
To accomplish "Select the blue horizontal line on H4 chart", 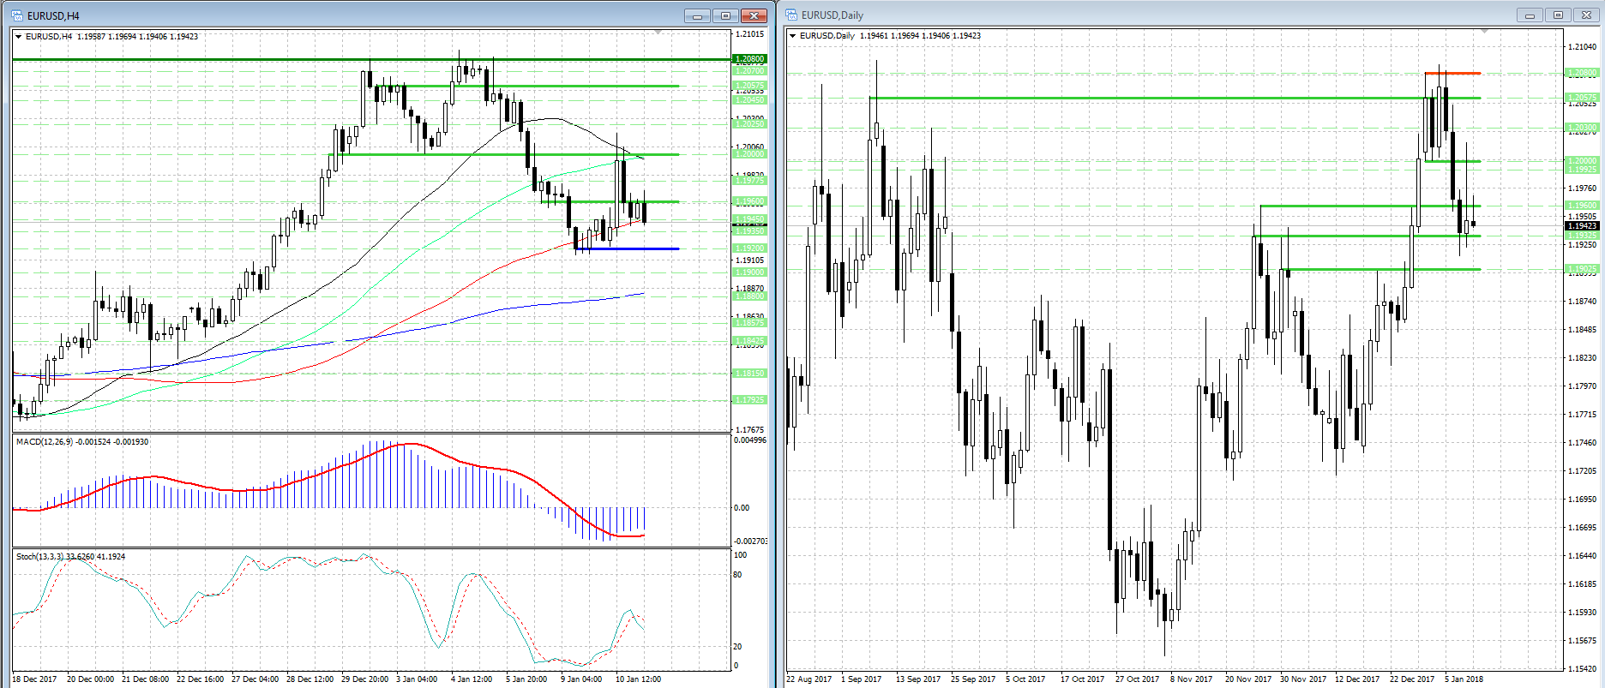I will pos(634,248).
